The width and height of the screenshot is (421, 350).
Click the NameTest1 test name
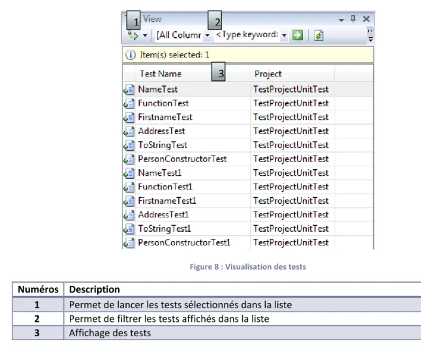[160, 173]
